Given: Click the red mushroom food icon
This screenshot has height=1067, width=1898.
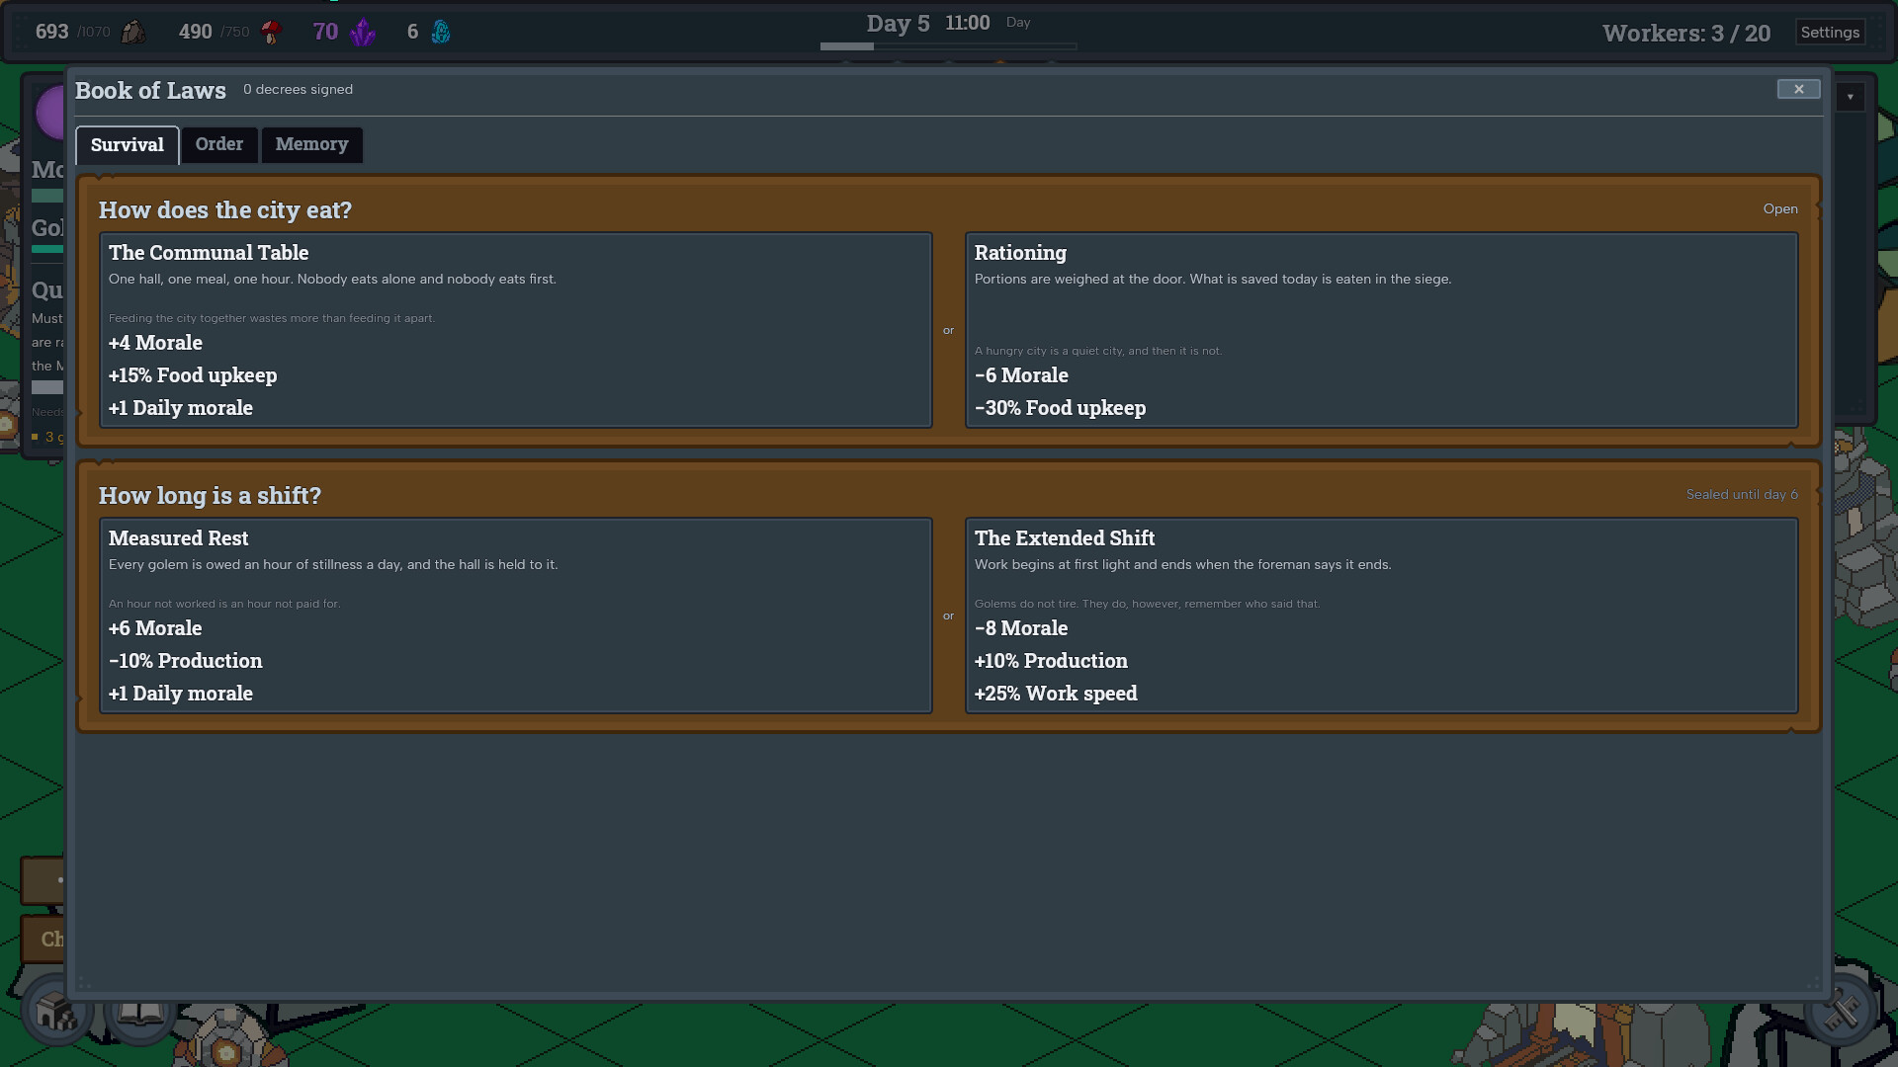Looking at the screenshot, I should (271, 32).
